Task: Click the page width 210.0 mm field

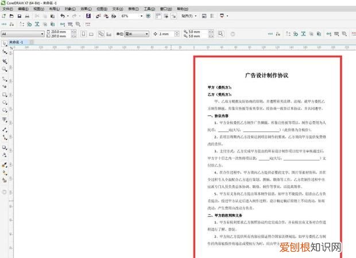Action: [61, 32]
